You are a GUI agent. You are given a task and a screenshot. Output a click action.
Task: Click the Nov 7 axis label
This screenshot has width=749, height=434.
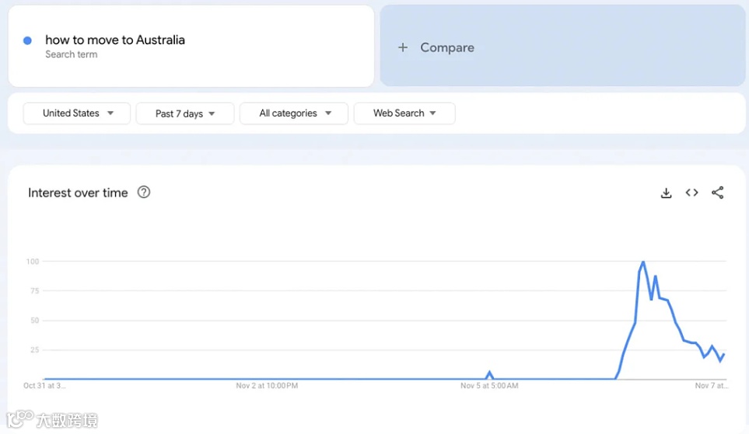tap(711, 386)
